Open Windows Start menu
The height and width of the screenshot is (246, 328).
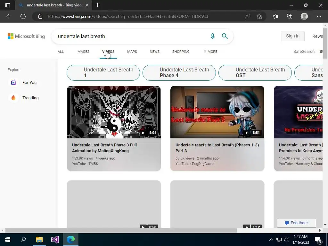coord(8,240)
